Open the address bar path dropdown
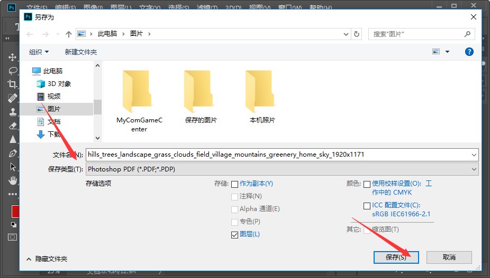 346,34
